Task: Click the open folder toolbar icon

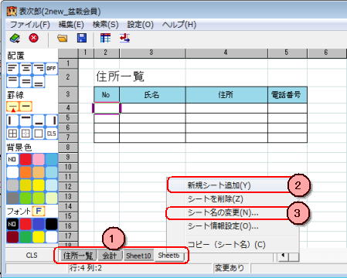Action: (x=63, y=39)
